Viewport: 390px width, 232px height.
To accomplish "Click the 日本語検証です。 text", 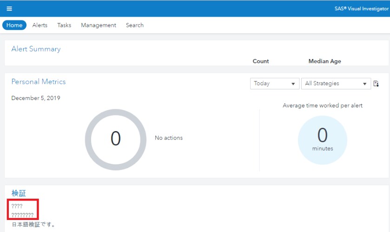I will pos(33,225).
